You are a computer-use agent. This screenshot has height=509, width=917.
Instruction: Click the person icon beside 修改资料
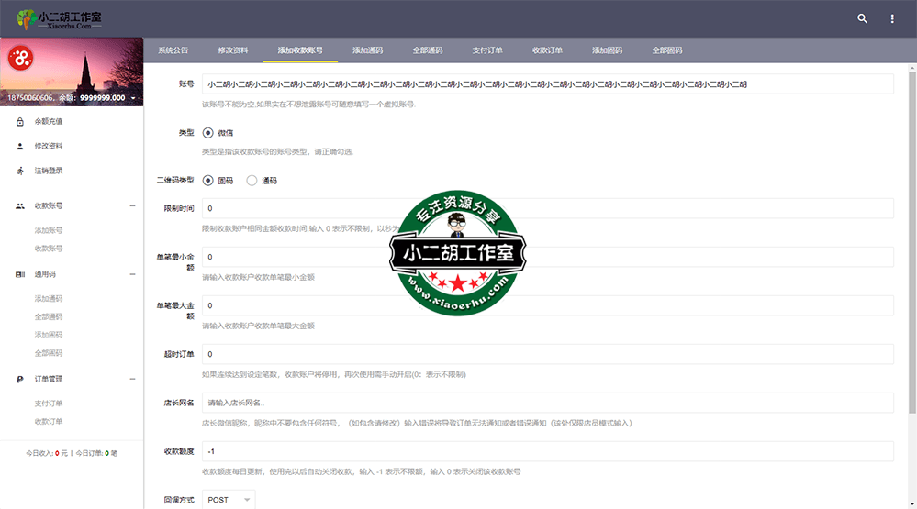(x=20, y=146)
